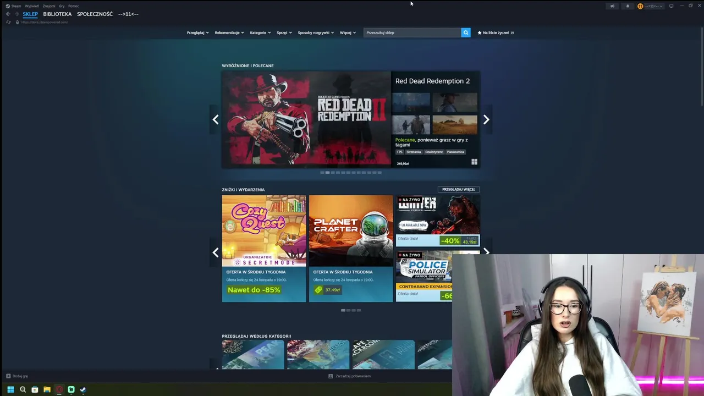Open the Planet Crafter offer card
Screen dimensions: 704x396
(351, 249)
